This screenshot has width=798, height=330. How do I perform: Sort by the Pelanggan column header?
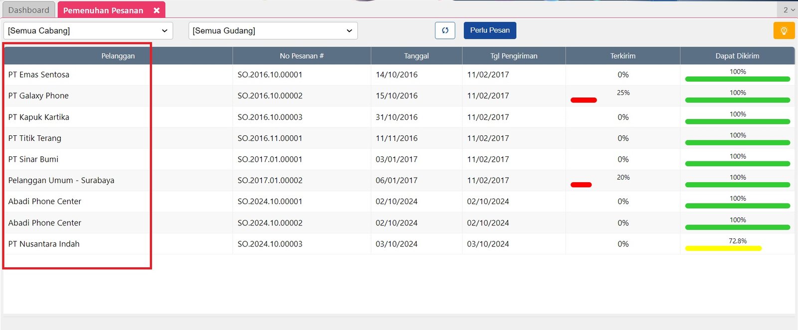[x=118, y=56]
